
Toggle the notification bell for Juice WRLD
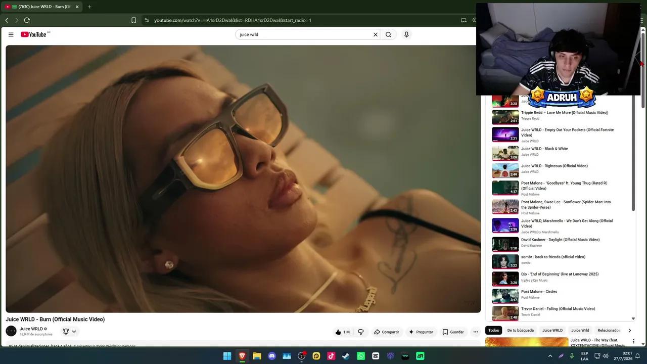66,332
